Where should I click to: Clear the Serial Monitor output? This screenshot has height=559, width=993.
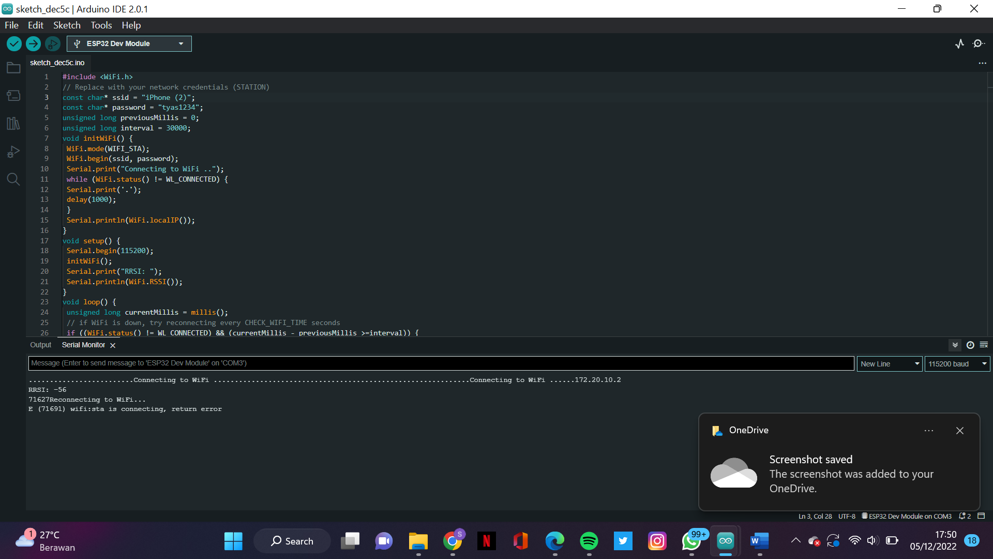click(984, 345)
